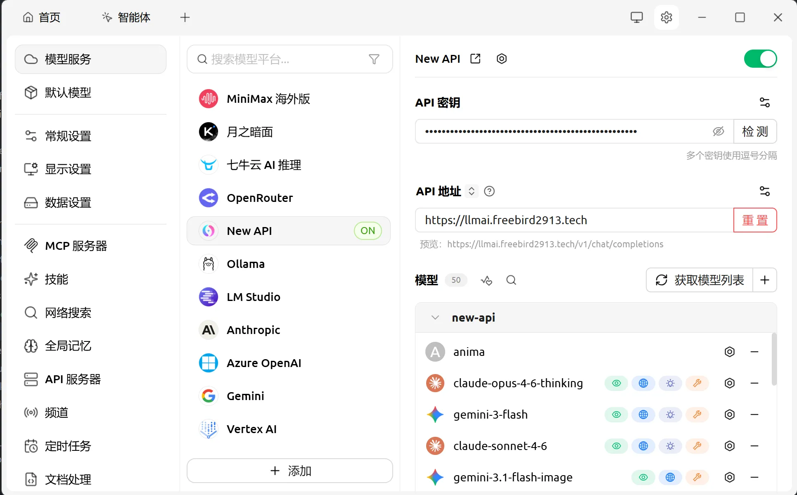This screenshot has width=797, height=495.
Task: Open settings for anima model
Action: (730, 352)
